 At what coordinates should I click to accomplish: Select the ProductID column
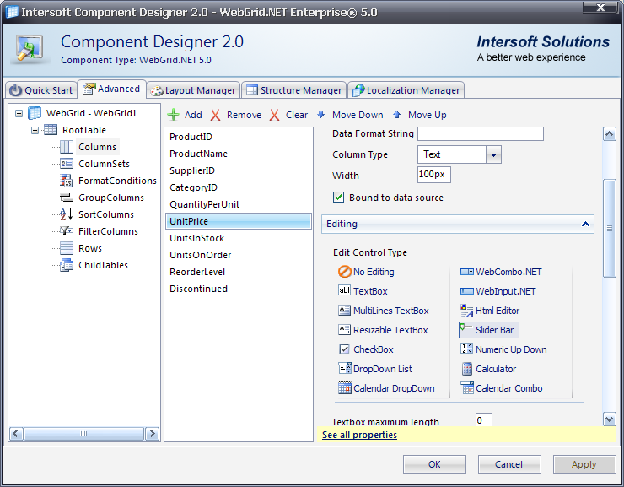[239, 137]
